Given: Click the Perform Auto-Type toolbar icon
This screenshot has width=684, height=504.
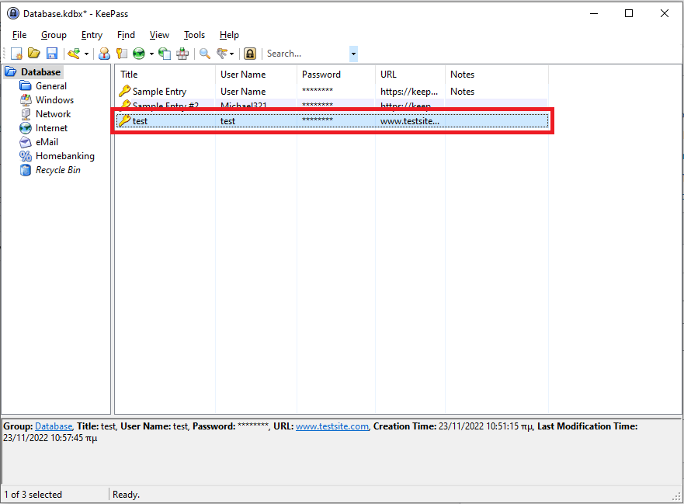Looking at the screenshot, I should click(x=181, y=53).
